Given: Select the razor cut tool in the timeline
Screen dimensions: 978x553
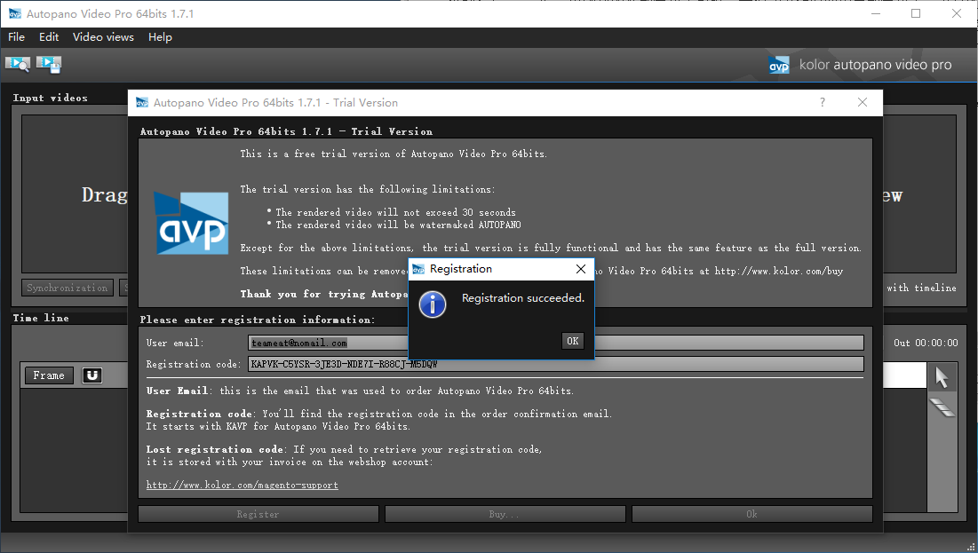Looking at the screenshot, I should click(x=942, y=407).
